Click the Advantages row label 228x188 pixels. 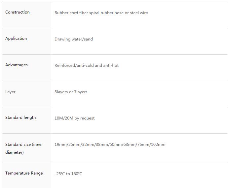click(17, 65)
